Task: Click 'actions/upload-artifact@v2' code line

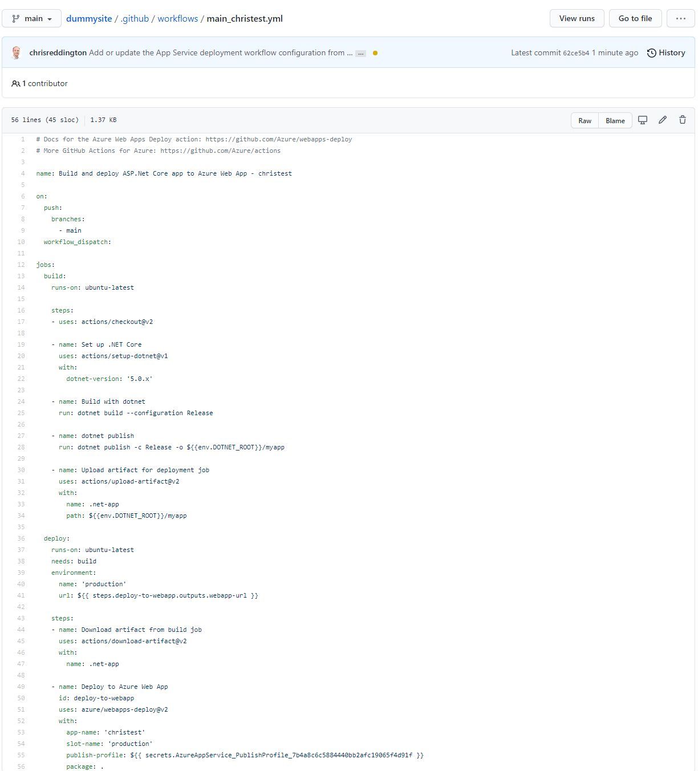Action: coord(130,481)
